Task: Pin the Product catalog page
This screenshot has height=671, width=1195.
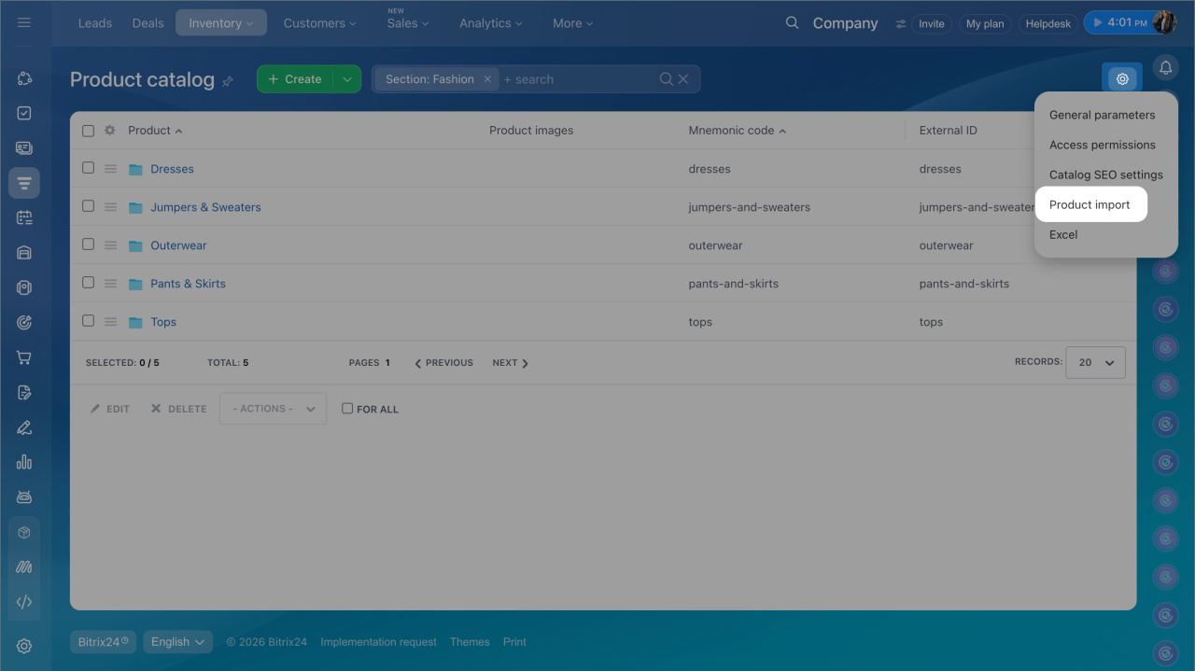Action: 228,81
